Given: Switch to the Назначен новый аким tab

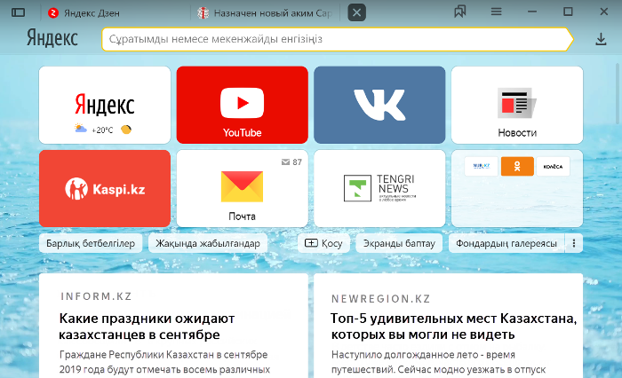Looking at the screenshot, I should click(266, 13).
